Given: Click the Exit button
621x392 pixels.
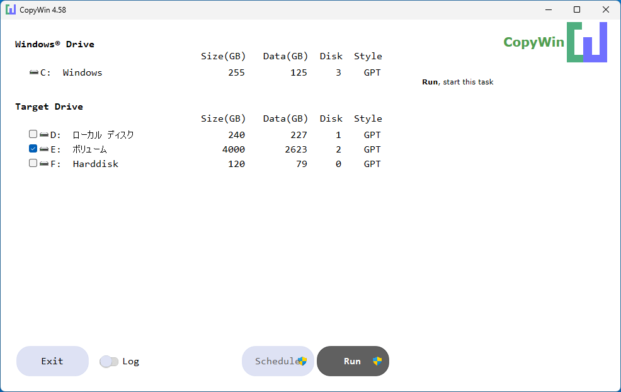Looking at the screenshot, I should tap(52, 361).
